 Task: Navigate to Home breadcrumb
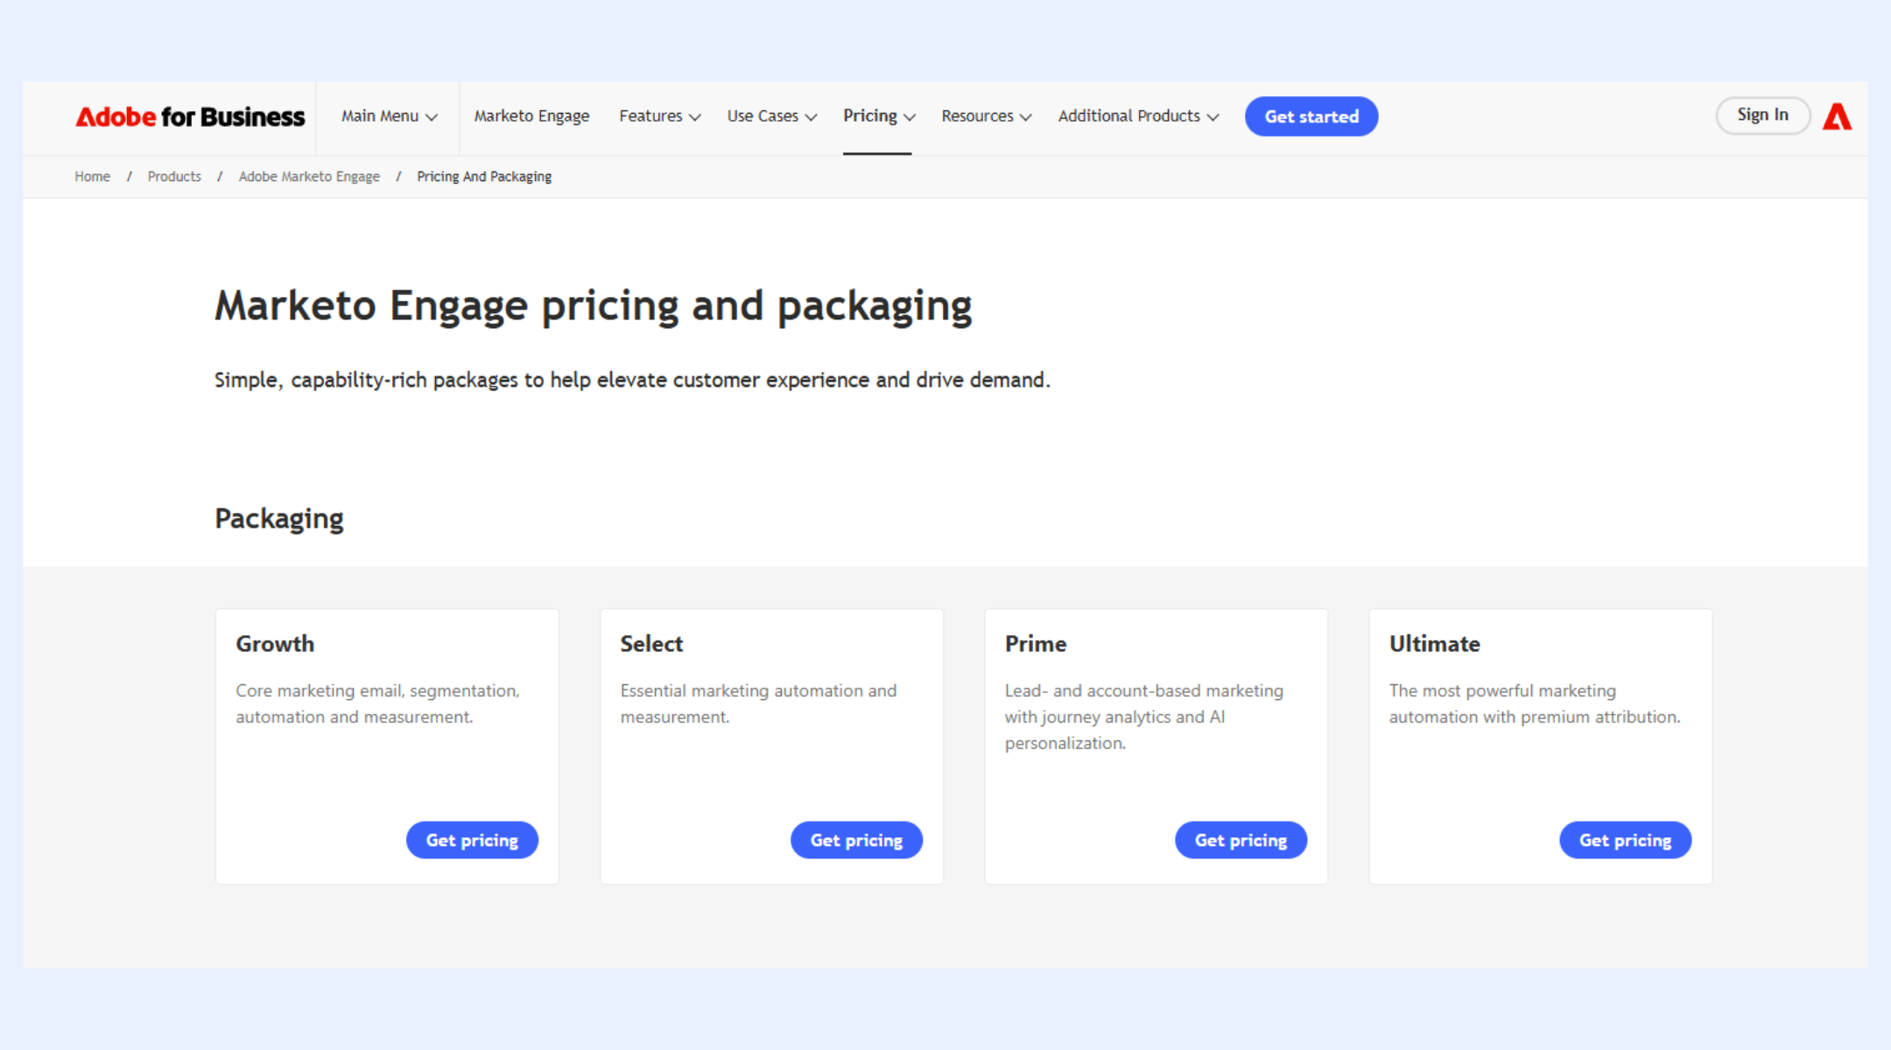point(92,177)
